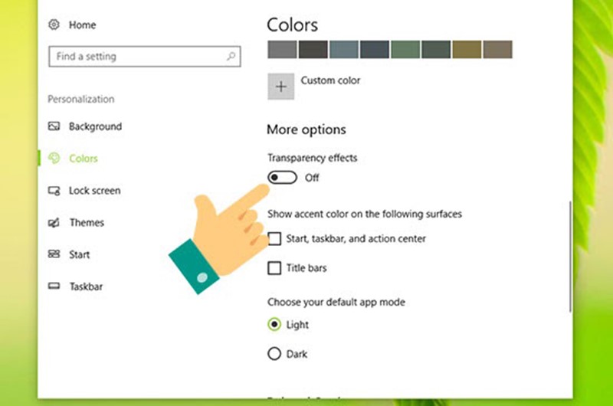Enable the Title bars checkbox
Screen dimensions: 613x406
click(274, 269)
